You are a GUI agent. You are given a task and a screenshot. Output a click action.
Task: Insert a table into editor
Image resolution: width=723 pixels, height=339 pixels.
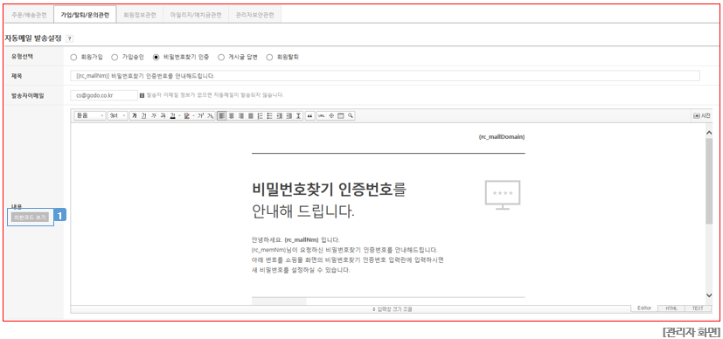tap(341, 116)
